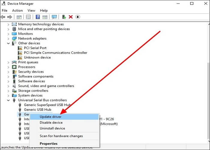Click the Sound, video and game controllers speaker icon

[x=14, y=86]
